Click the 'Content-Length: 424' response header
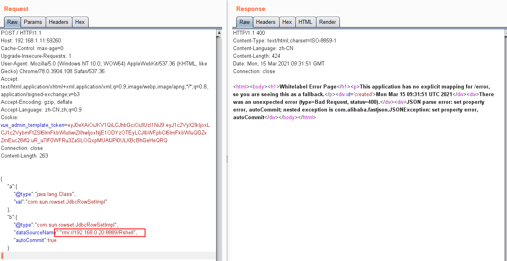This screenshot has height=261, width=507. [x=257, y=56]
